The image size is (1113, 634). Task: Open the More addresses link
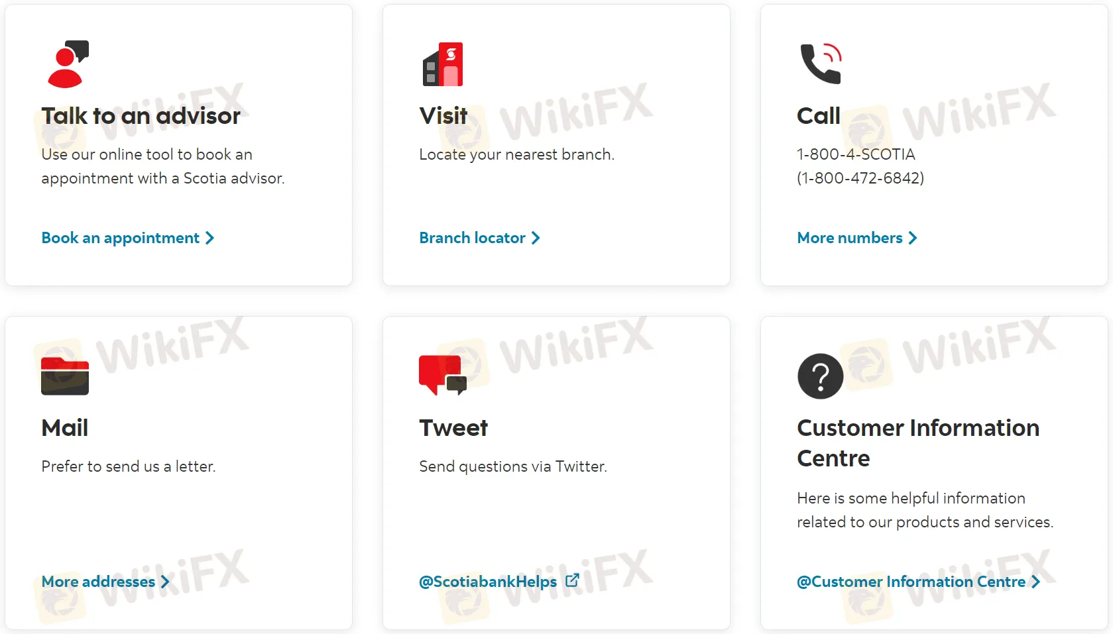coord(98,582)
